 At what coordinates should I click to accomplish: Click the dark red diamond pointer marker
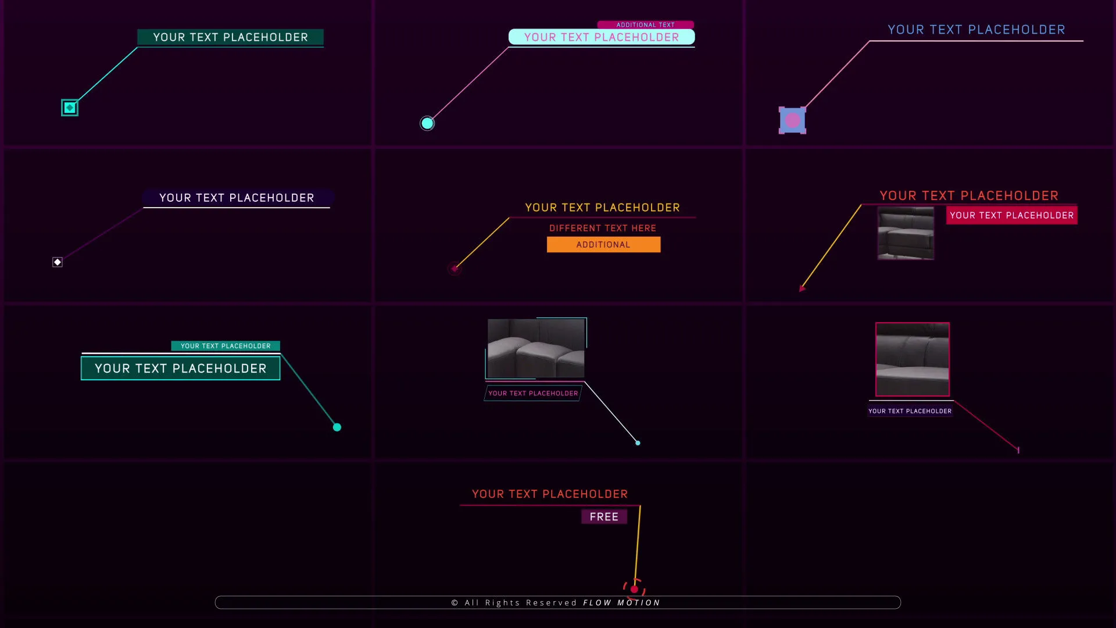[455, 269]
